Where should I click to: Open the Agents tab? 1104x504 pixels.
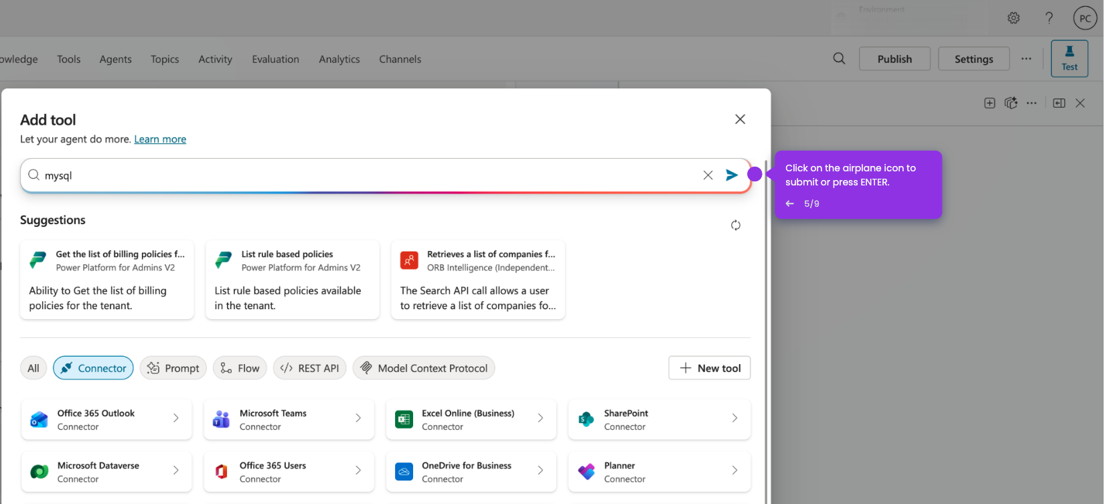[x=115, y=59]
